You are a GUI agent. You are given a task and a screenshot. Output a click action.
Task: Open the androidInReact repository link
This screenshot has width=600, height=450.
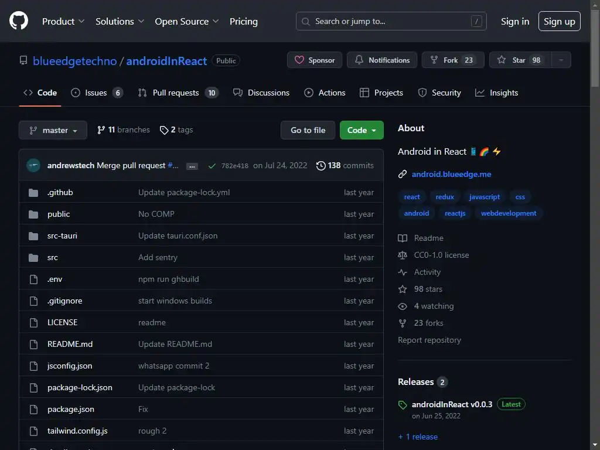(x=166, y=61)
